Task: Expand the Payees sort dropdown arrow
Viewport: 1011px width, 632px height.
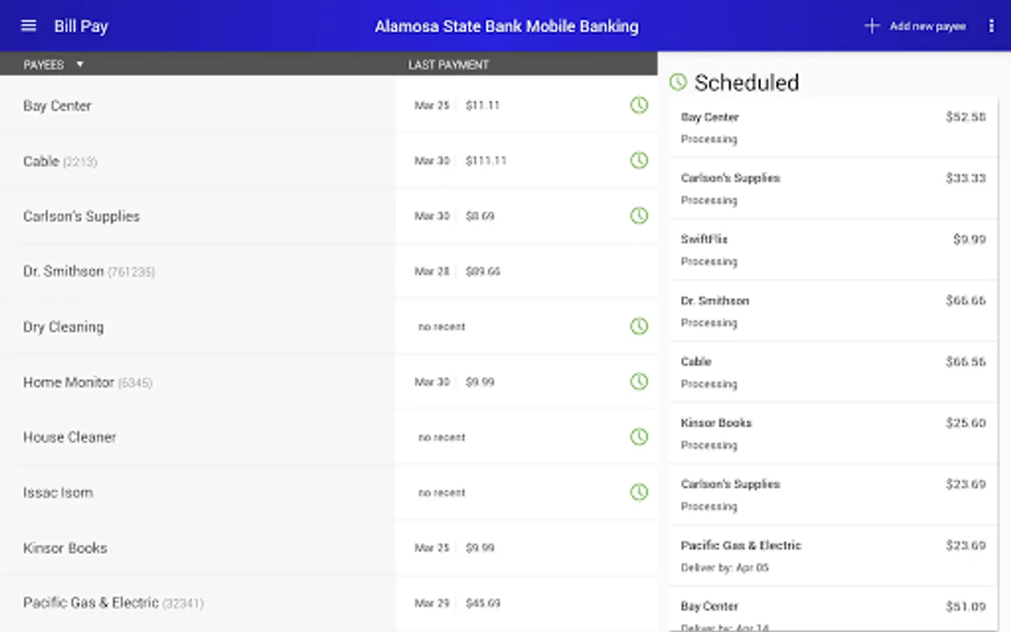Action: (80, 64)
